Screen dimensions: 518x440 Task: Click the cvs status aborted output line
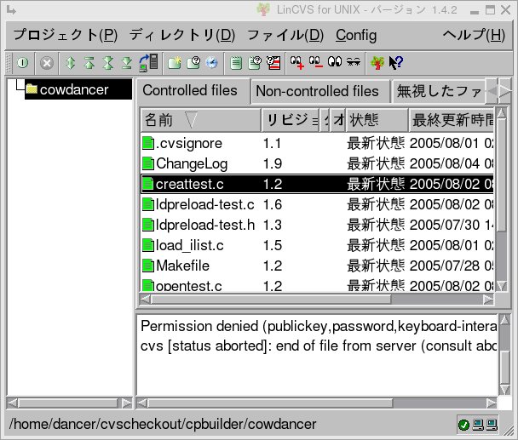tap(319, 346)
